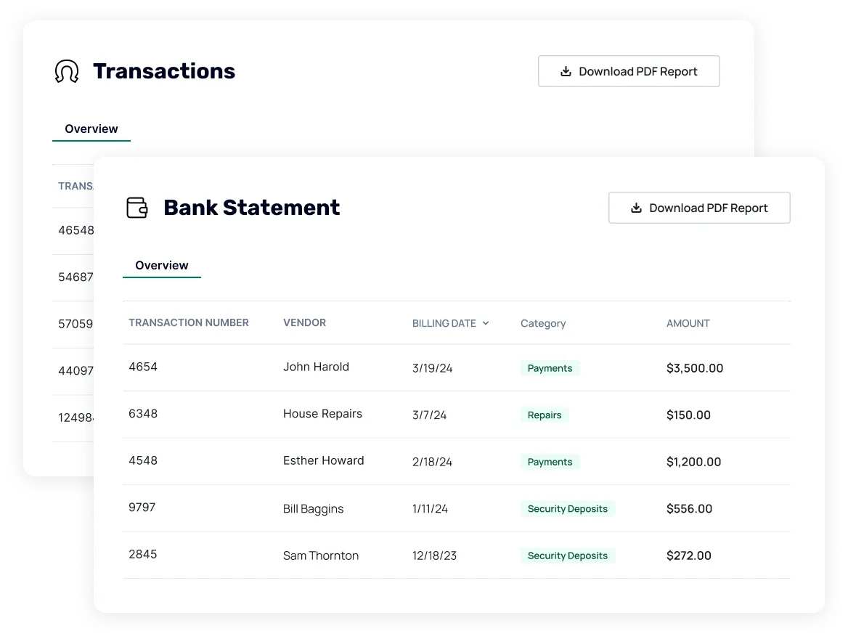Click the Repairs category badge
The width and height of the screenshot is (848, 639).
pyautogui.click(x=545, y=415)
